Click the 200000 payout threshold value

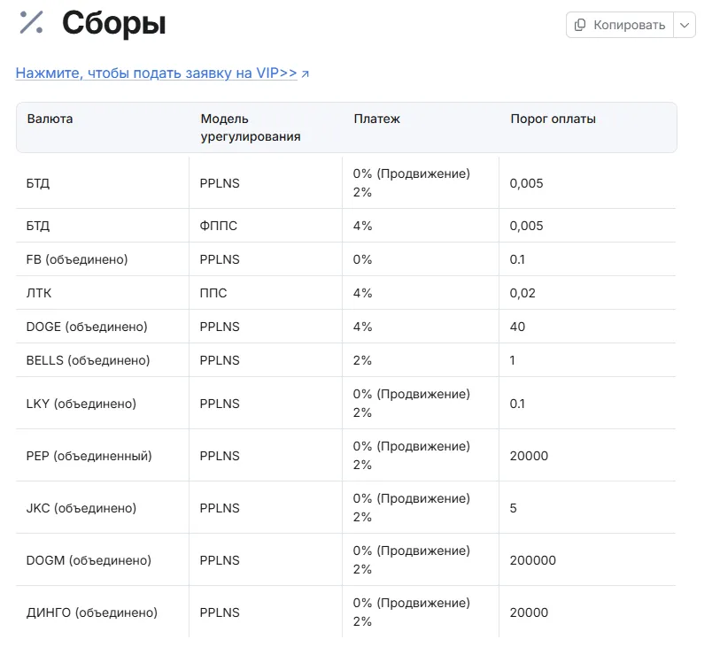coord(532,560)
